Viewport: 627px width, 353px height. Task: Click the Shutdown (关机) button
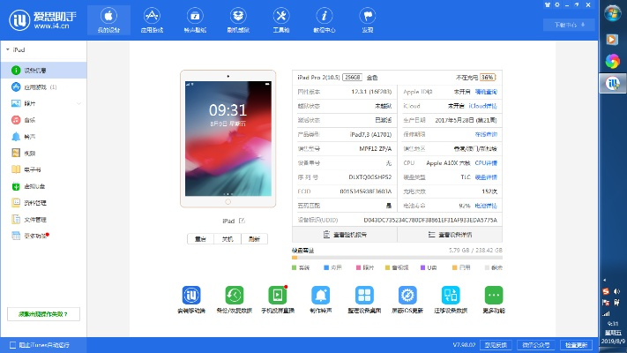point(228,239)
